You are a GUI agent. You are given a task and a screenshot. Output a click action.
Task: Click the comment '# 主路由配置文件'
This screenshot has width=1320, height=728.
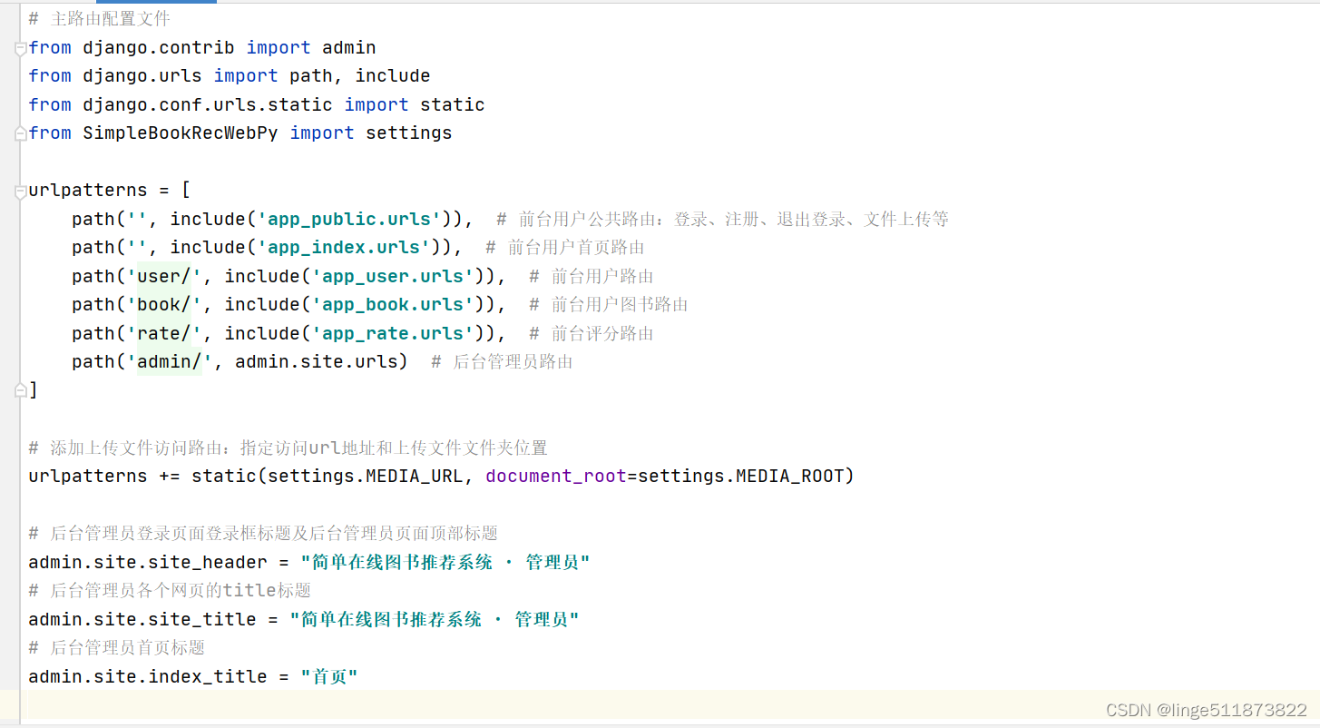click(100, 19)
